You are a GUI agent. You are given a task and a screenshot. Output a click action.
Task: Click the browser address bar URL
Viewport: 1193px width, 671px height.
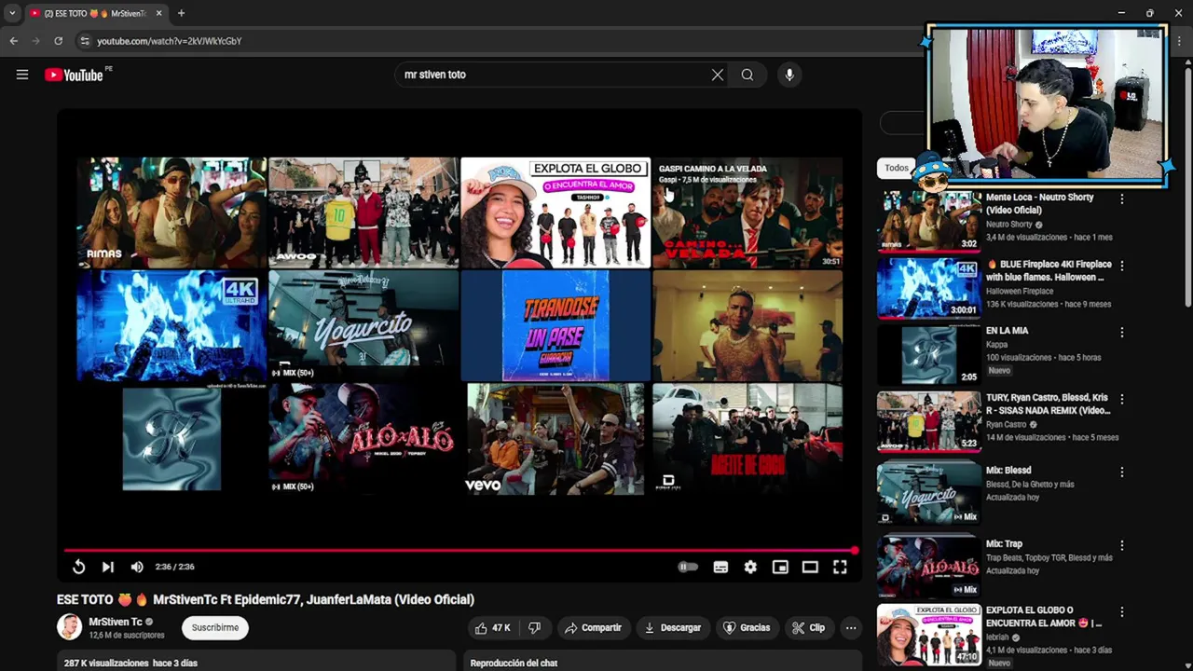pos(169,41)
